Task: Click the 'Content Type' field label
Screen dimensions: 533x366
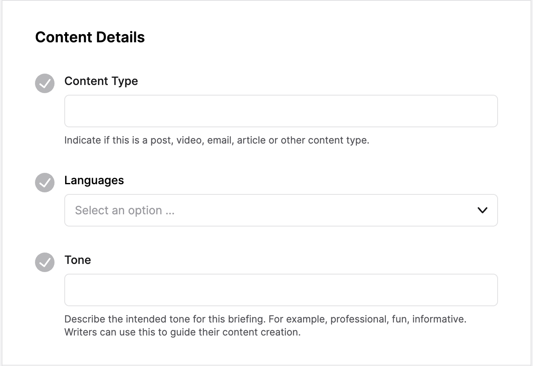Action: pos(101,81)
